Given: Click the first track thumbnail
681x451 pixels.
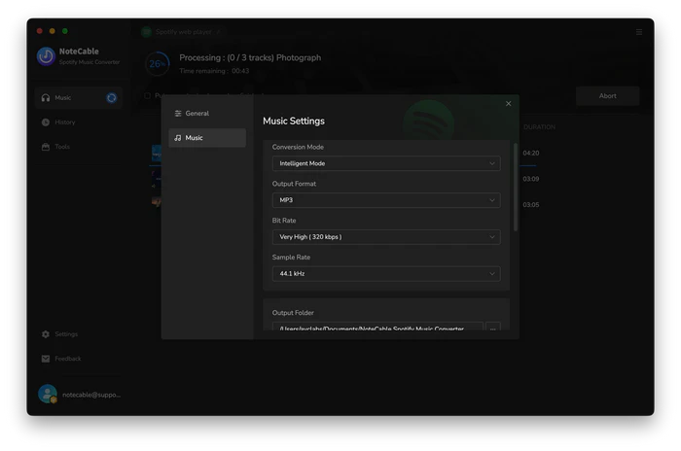Looking at the screenshot, I should (157, 154).
